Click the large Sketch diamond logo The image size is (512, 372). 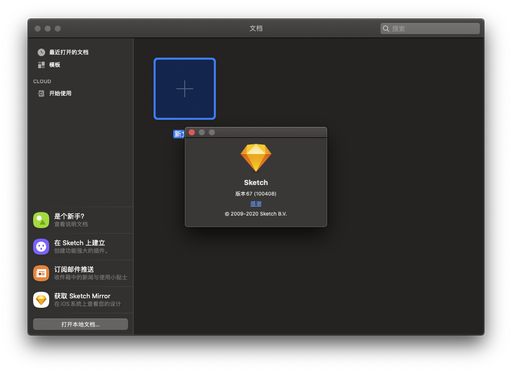pos(256,158)
